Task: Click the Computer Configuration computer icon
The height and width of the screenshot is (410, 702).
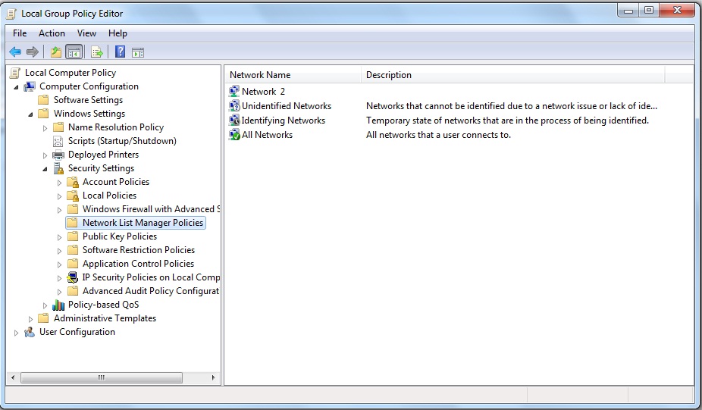Action: (x=30, y=86)
